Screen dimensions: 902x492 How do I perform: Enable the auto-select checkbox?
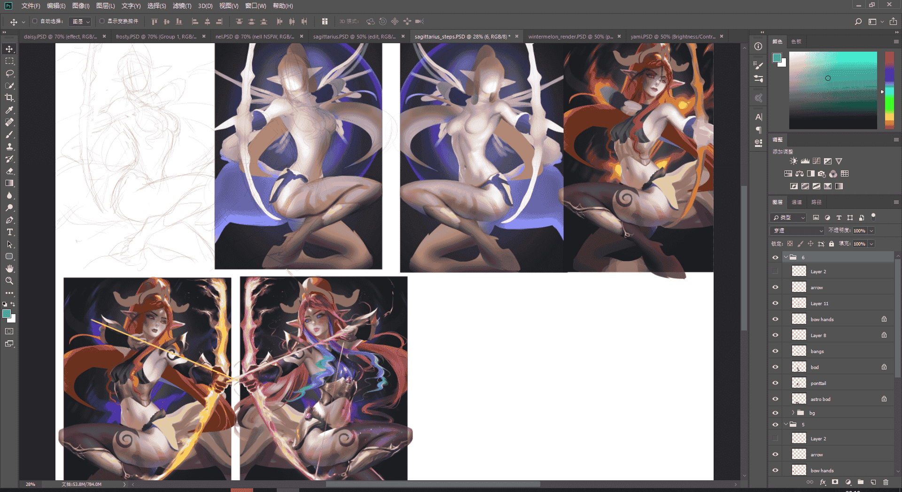[35, 21]
